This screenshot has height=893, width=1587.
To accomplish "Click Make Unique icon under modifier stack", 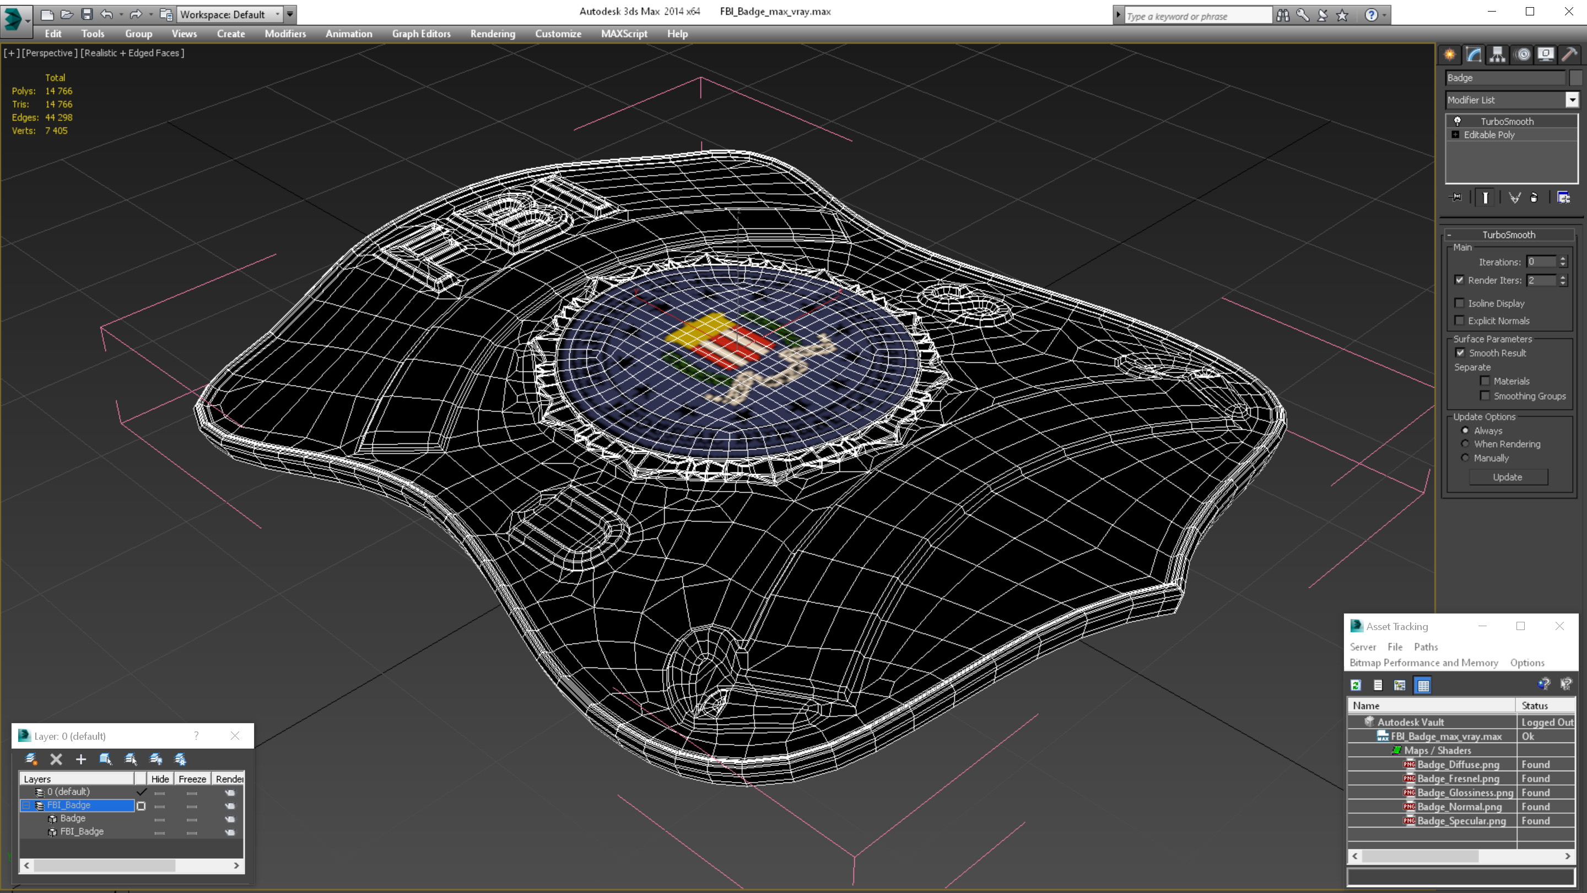I will tap(1514, 197).
